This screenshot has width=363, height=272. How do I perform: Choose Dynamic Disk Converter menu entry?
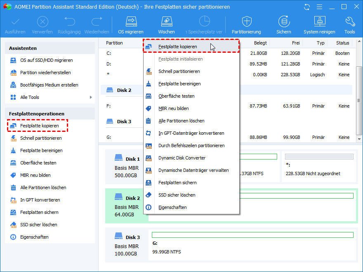coord(191,158)
